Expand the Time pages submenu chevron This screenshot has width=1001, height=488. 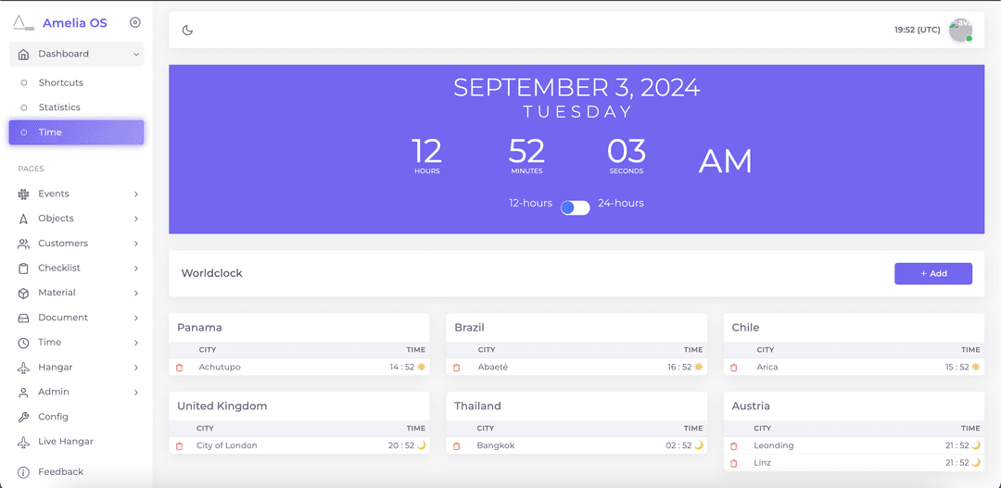coord(136,344)
